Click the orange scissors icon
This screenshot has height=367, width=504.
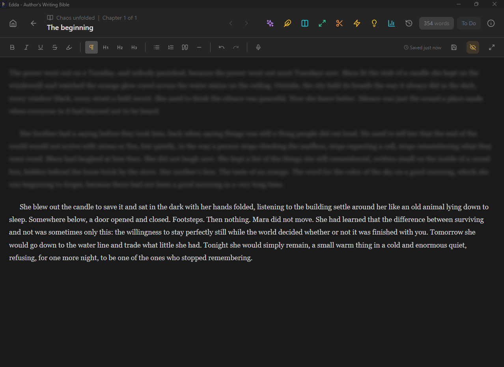tap(340, 23)
